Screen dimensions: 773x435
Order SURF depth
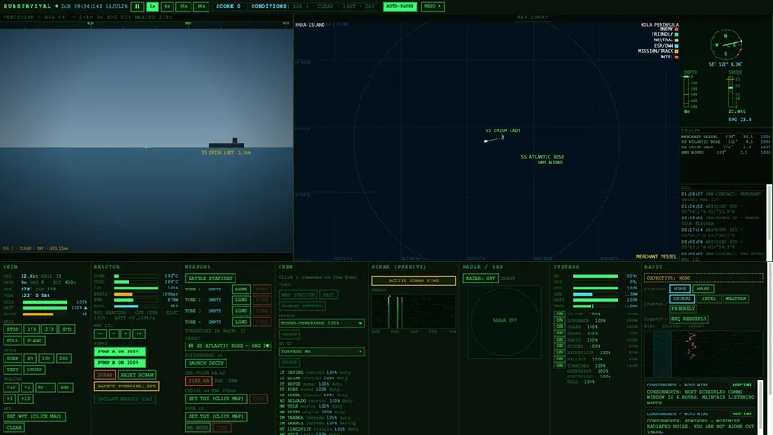coord(13,358)
